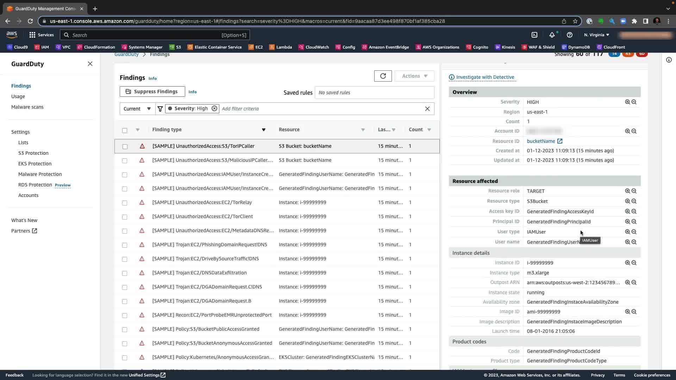Click the Suppress Findings button

(152, 91)
